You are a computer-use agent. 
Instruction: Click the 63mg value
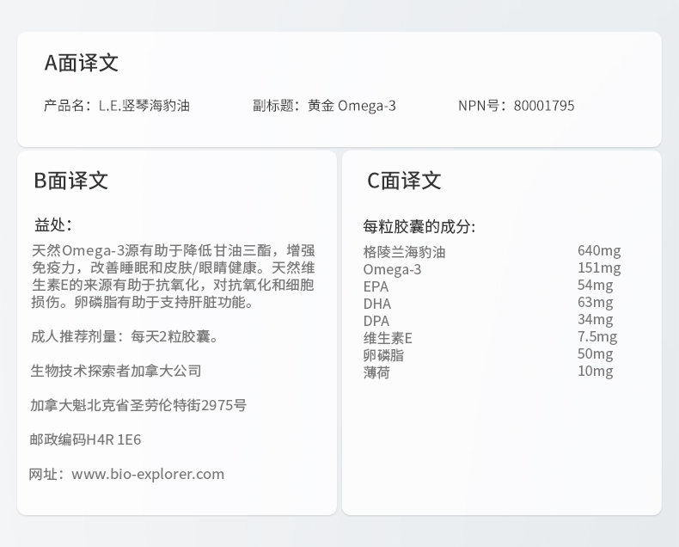click(596, 302)
